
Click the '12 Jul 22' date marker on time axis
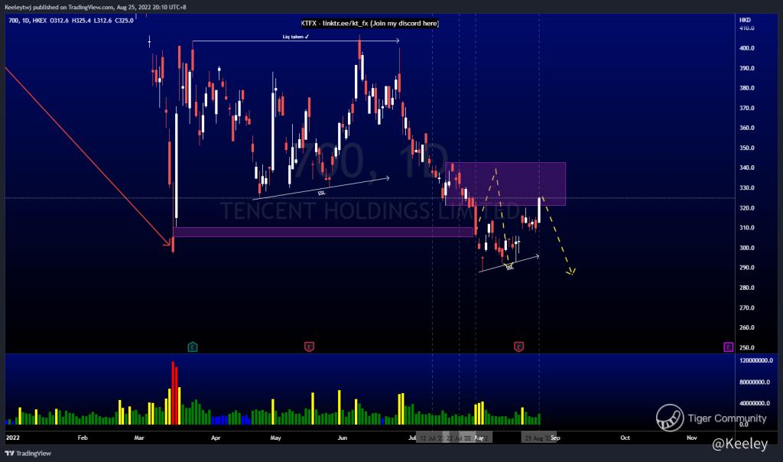431,438
